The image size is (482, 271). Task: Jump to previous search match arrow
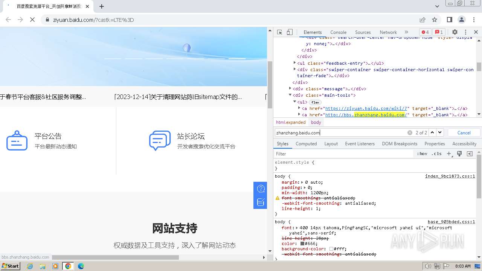pos(432,132)
